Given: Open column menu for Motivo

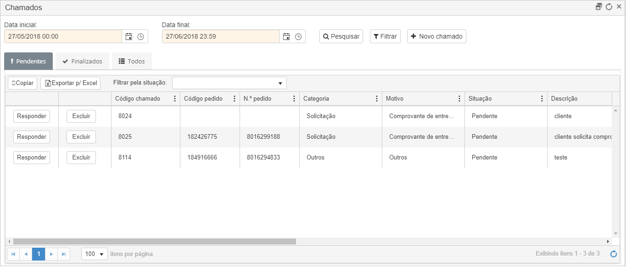Looking at the screenshot, I should click(x=459, y=99).
